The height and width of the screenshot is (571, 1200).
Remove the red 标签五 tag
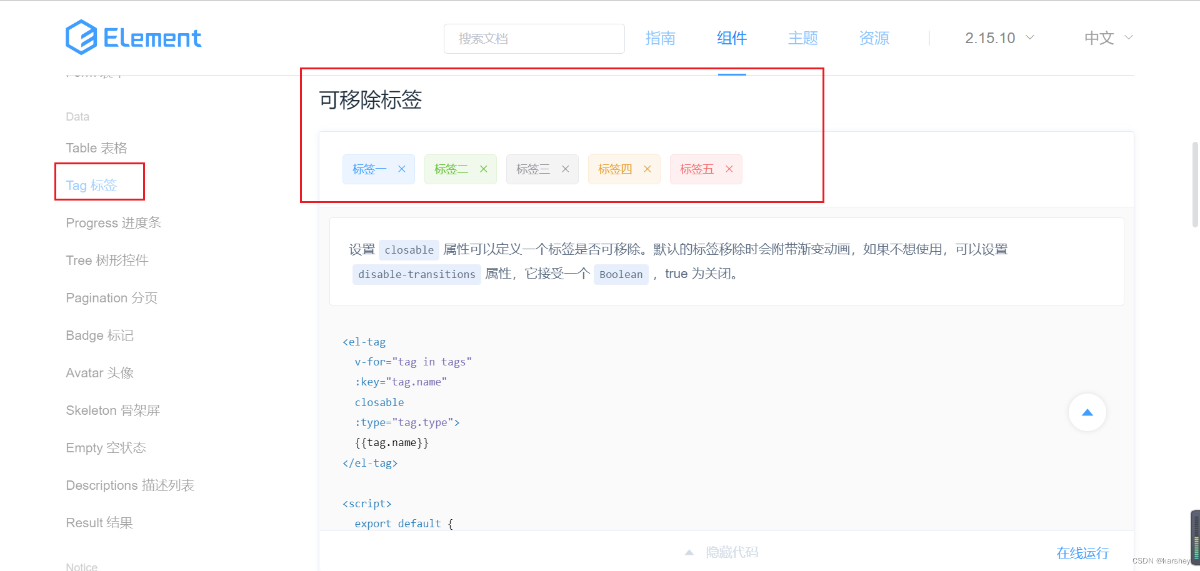pos(729,169)
